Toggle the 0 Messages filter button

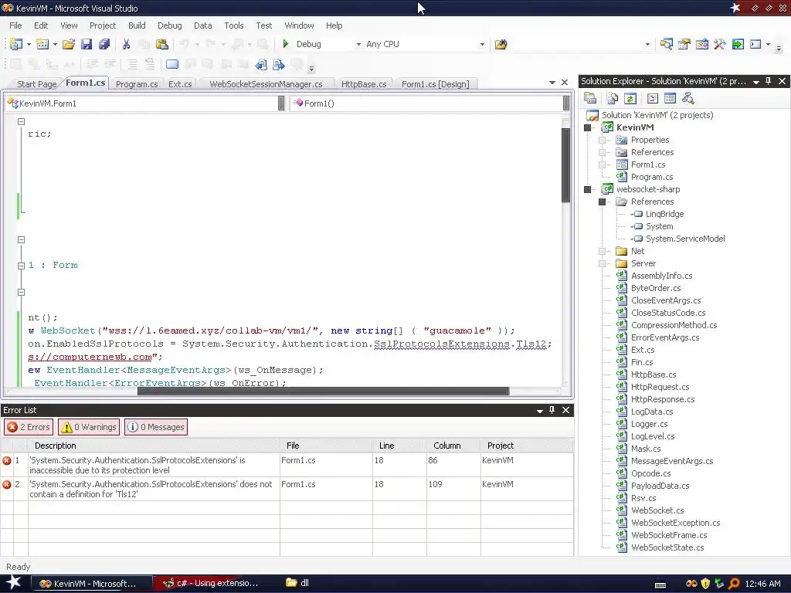[156, 427]
